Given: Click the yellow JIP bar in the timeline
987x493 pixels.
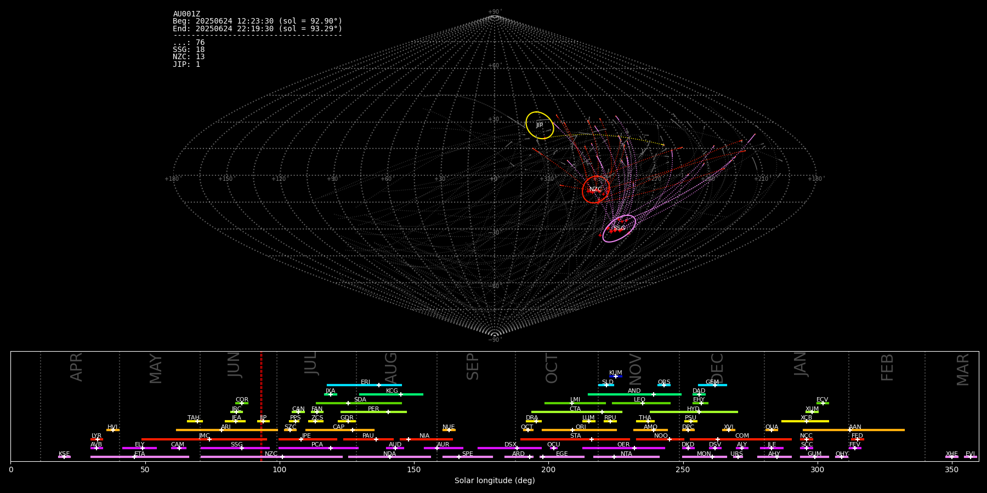Looking at the screenshot, I should (263, 421).
